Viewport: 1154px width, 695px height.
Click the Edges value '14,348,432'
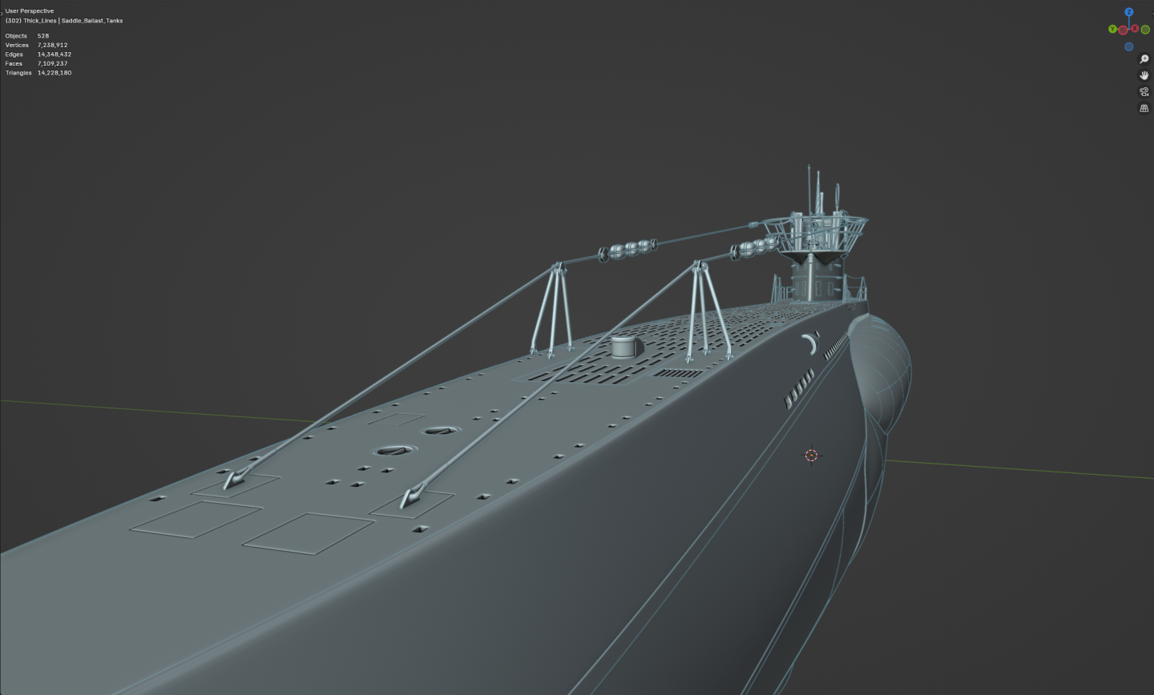54,54
